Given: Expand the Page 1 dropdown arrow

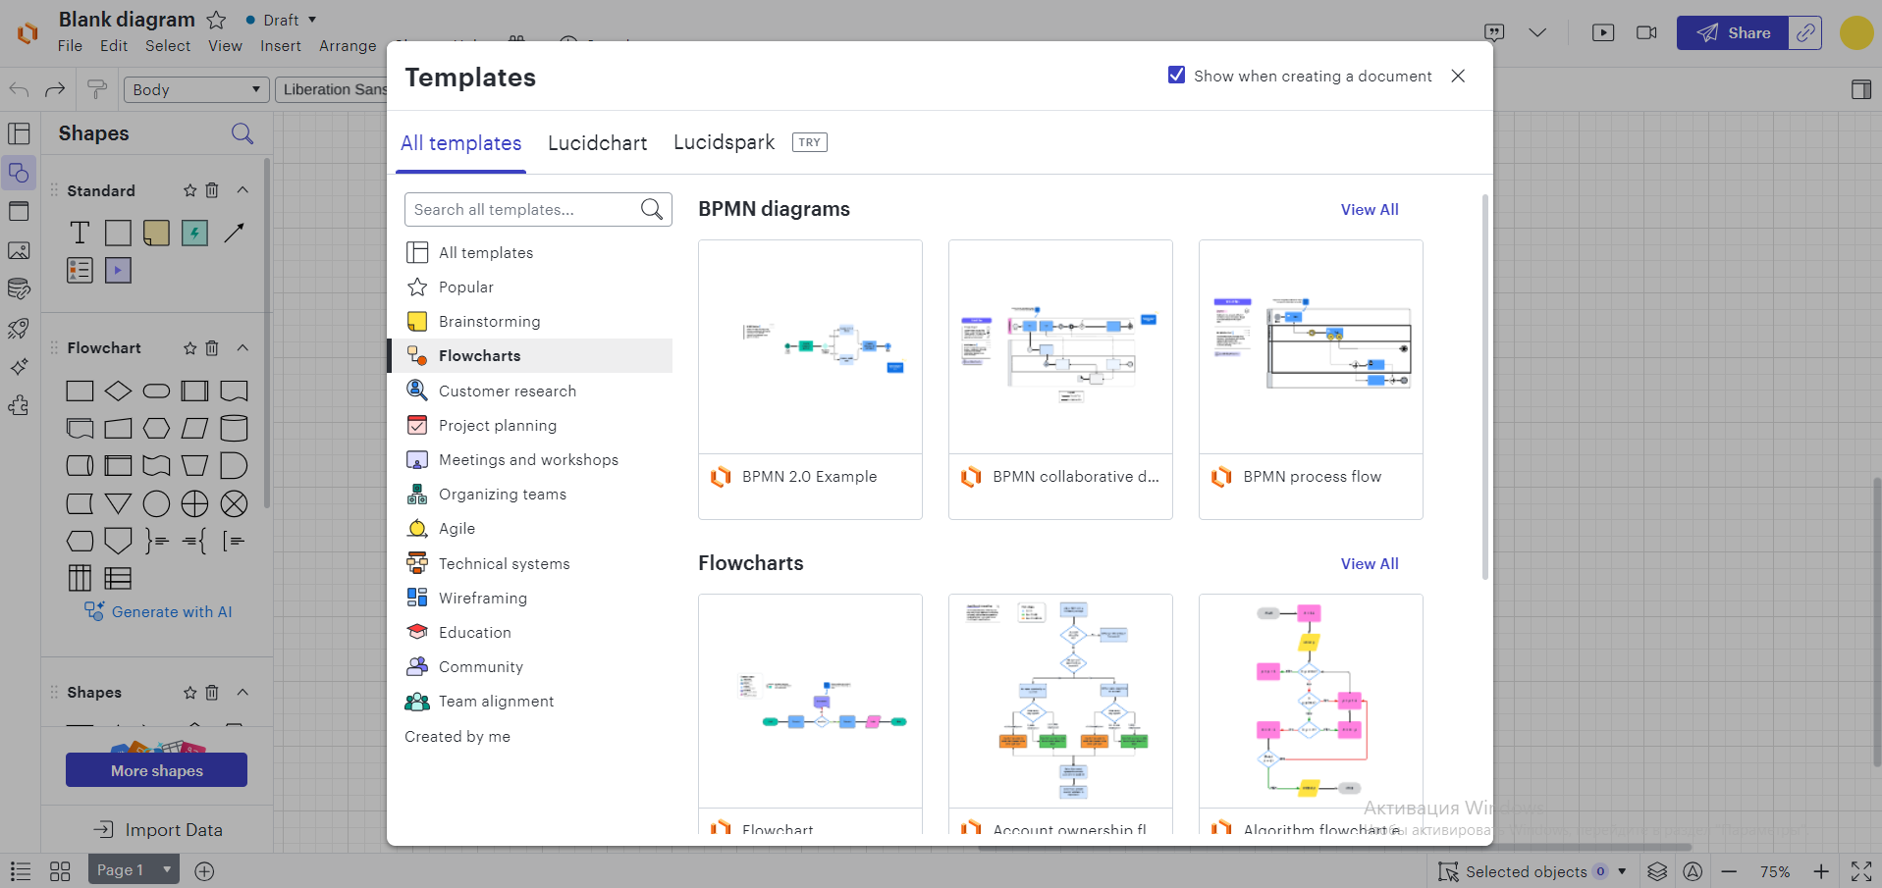Looking at the screenshot, I should click(167, 869).
